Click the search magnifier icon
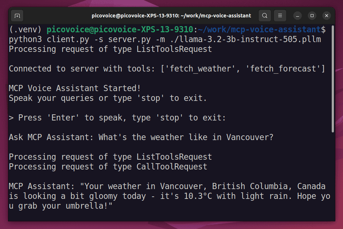The height and width of the screenshot is (229, 343). pos(265,16)
